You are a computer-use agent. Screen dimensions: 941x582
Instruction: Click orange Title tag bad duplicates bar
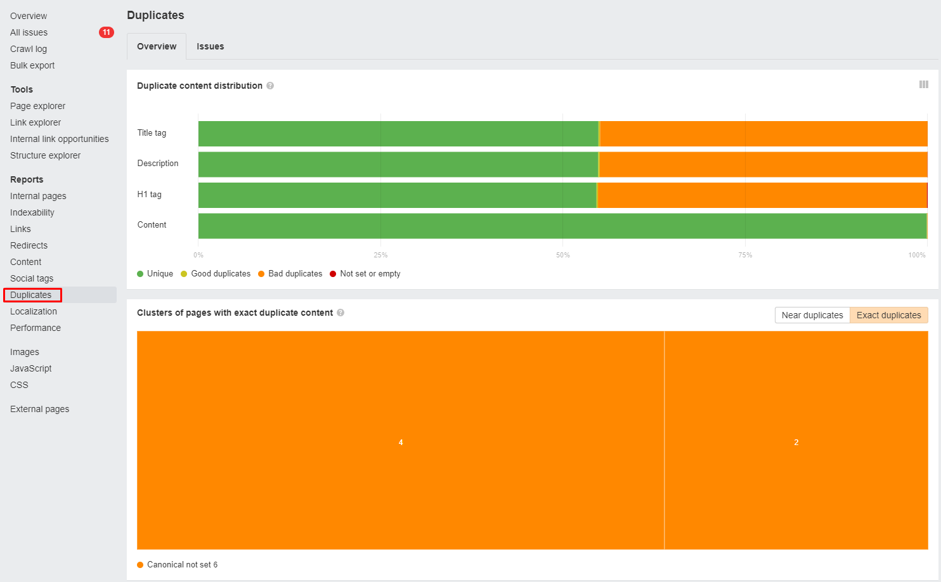pyautogui.click(x=763, y=134)
